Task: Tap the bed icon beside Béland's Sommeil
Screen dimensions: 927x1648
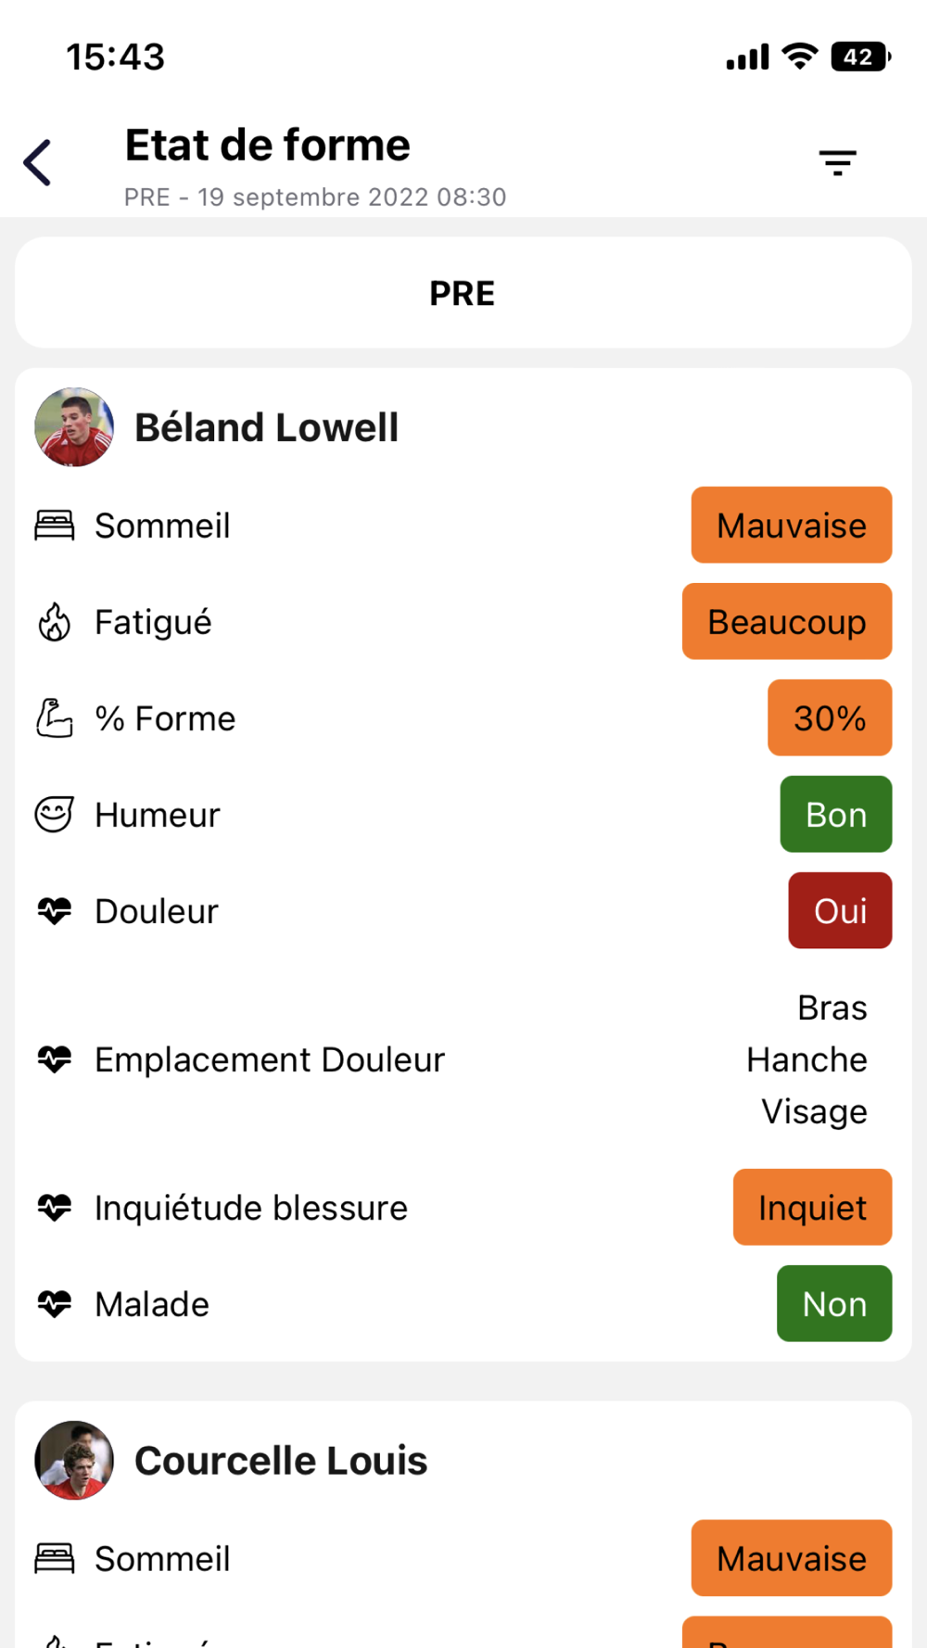Action: point(55,526)
